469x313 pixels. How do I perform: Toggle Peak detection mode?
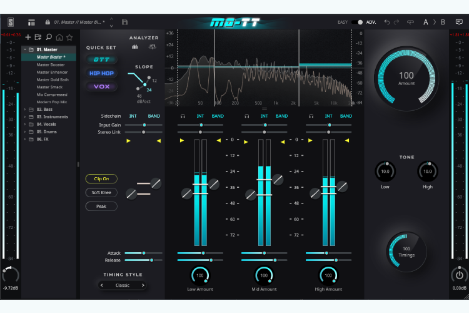(101, 207)
